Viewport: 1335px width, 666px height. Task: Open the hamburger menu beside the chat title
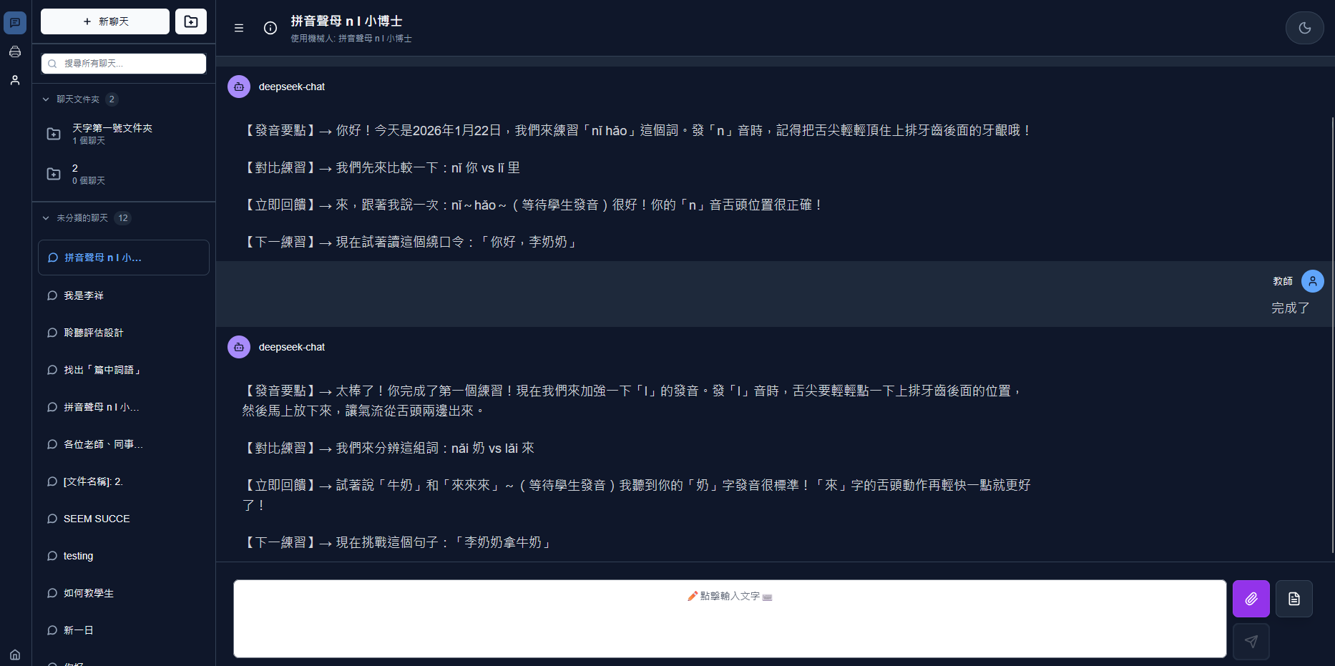click(239, 28)
